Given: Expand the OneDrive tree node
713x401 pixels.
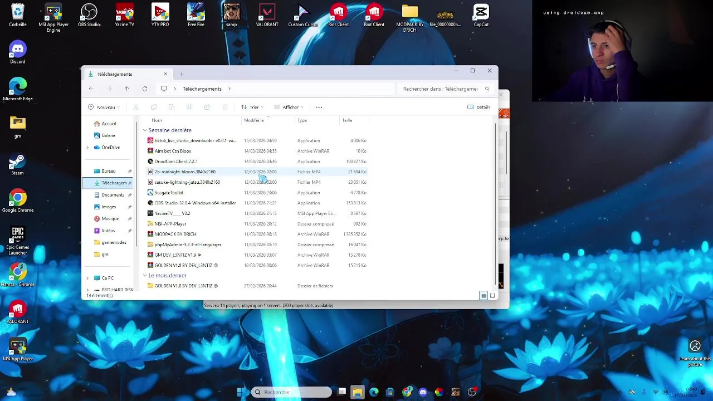Looking at the screenshot, I should coord(87,148).
